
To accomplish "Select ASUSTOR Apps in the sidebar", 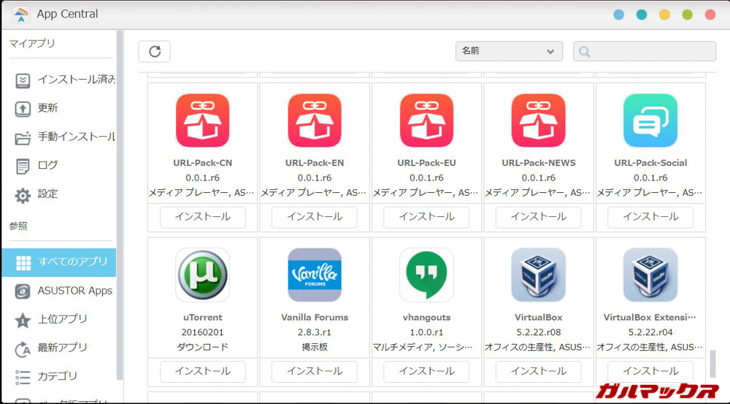I will click(66, 291).
